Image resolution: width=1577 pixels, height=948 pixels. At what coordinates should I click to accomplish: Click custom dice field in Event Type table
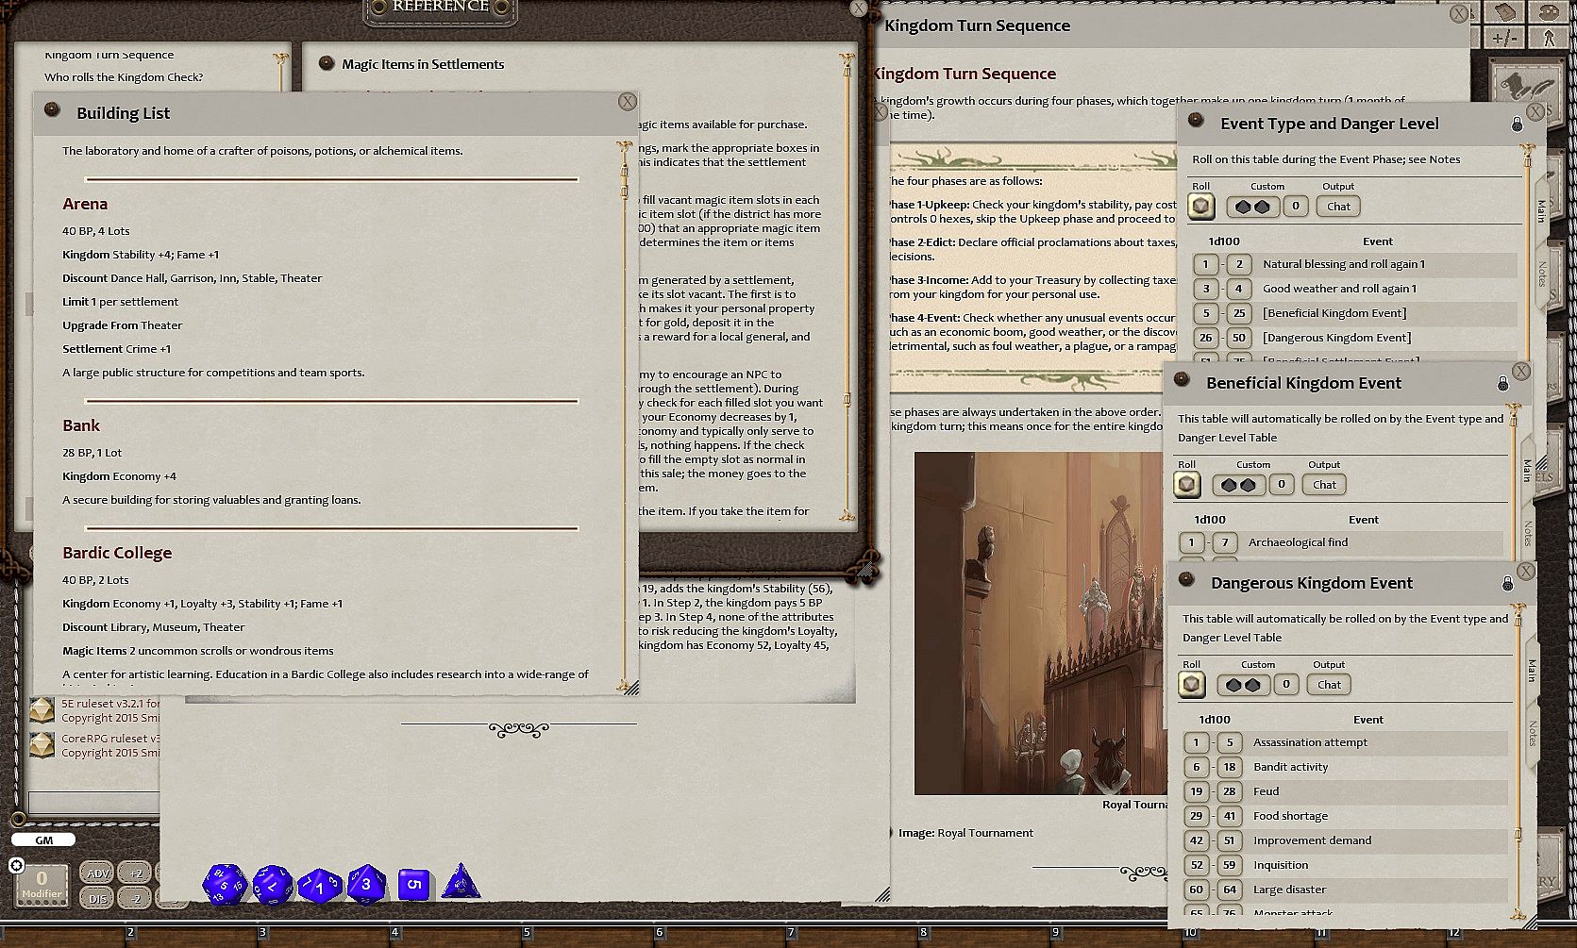pyautogui.click(x=1252, y=207)
